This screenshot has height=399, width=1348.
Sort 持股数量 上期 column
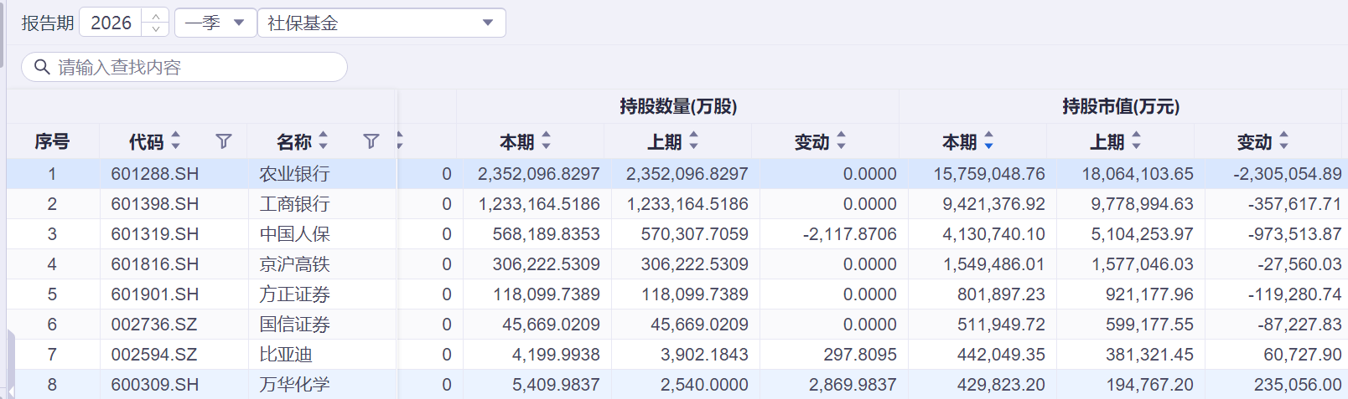(694, 141)
